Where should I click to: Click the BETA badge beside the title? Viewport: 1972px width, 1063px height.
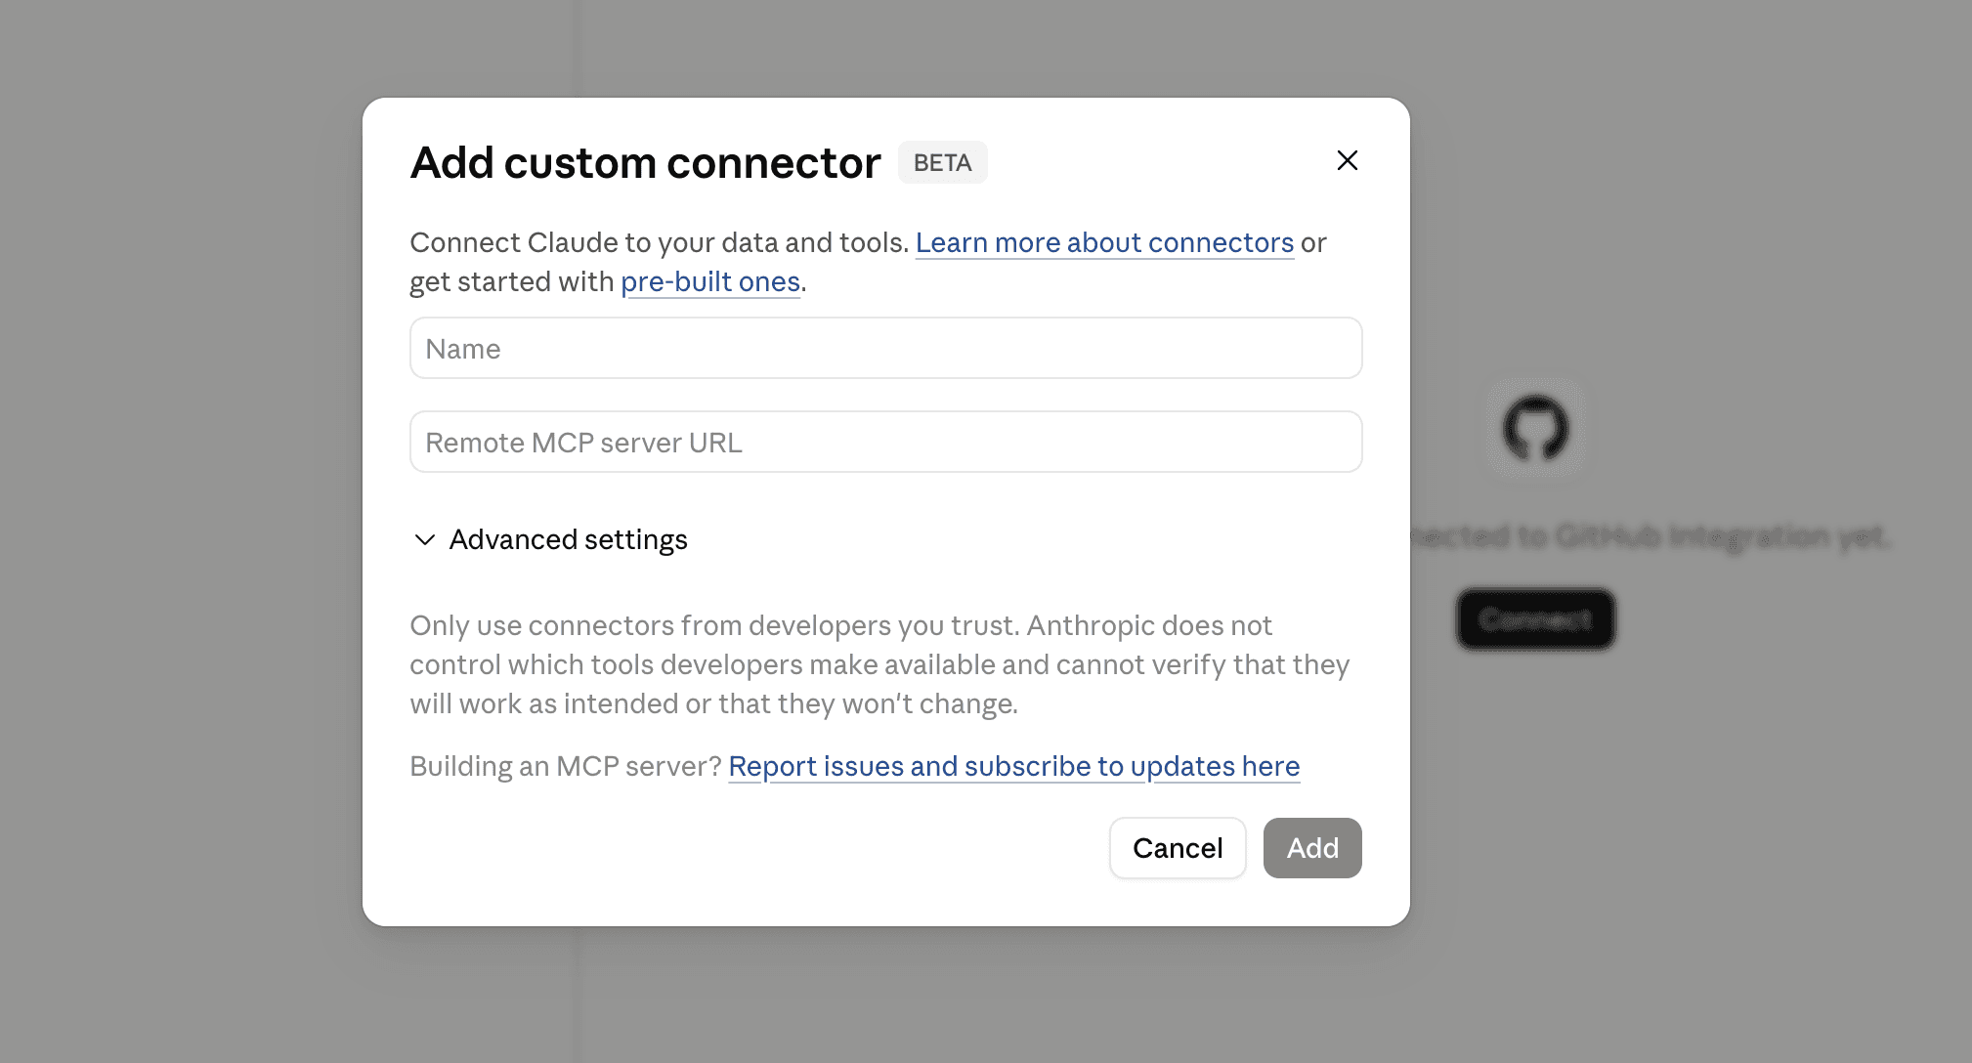[x=942, y=162]
